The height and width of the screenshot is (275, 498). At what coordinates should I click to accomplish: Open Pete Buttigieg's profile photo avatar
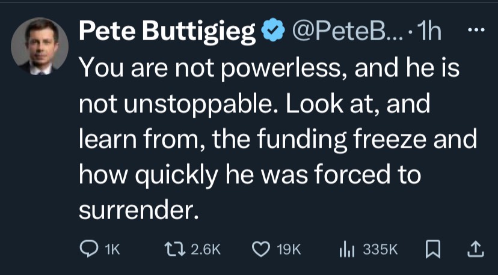coord(39,46)
